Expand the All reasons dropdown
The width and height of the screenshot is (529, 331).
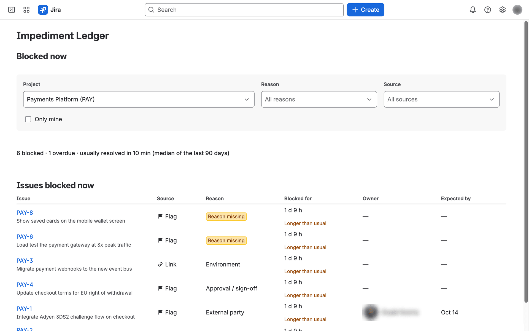(x=319, y=99)
